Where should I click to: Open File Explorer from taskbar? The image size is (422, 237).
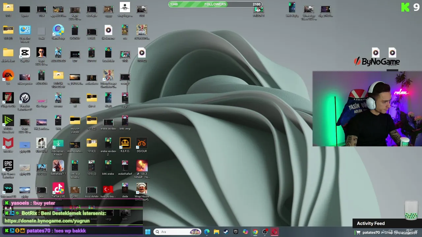(x=216, y=232)
